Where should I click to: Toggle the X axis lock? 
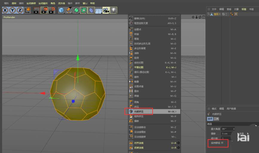(5, 10)
